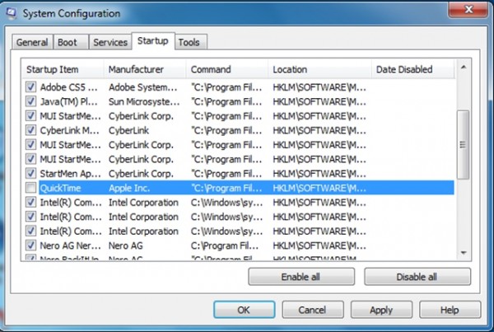Image resolution: width=494 pixels, height=332 pixels.
Task: Open the Boot tab
Action: tap(68, 42)
